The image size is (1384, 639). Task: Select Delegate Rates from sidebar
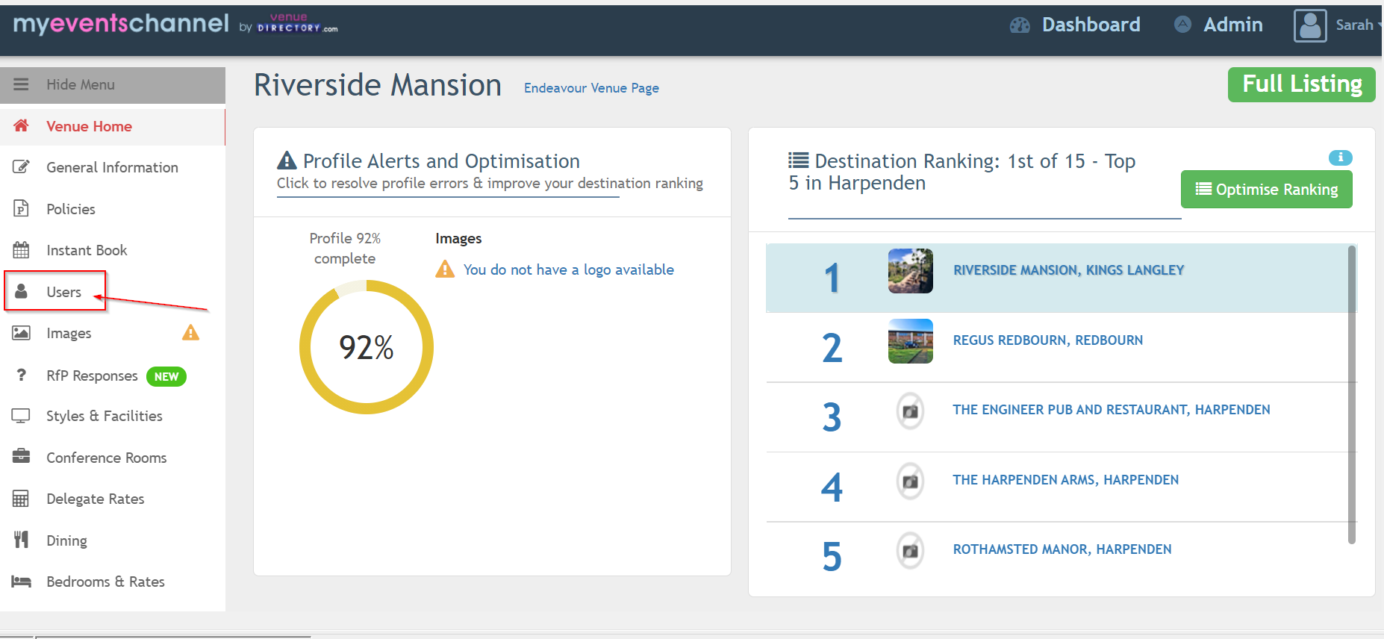(112, 499)
